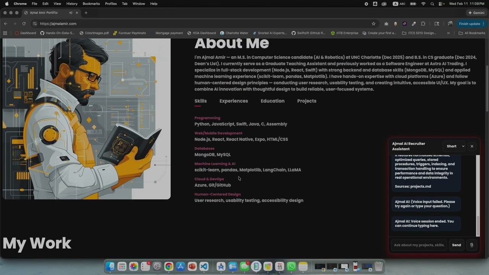489x275 pixels.
Task: Select the 'Sources: projects.md' text in chat
Action: coord(413,186)
